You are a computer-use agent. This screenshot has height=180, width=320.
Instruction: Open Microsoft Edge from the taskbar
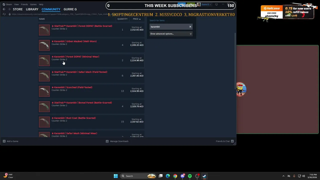[x=168, y=176]
